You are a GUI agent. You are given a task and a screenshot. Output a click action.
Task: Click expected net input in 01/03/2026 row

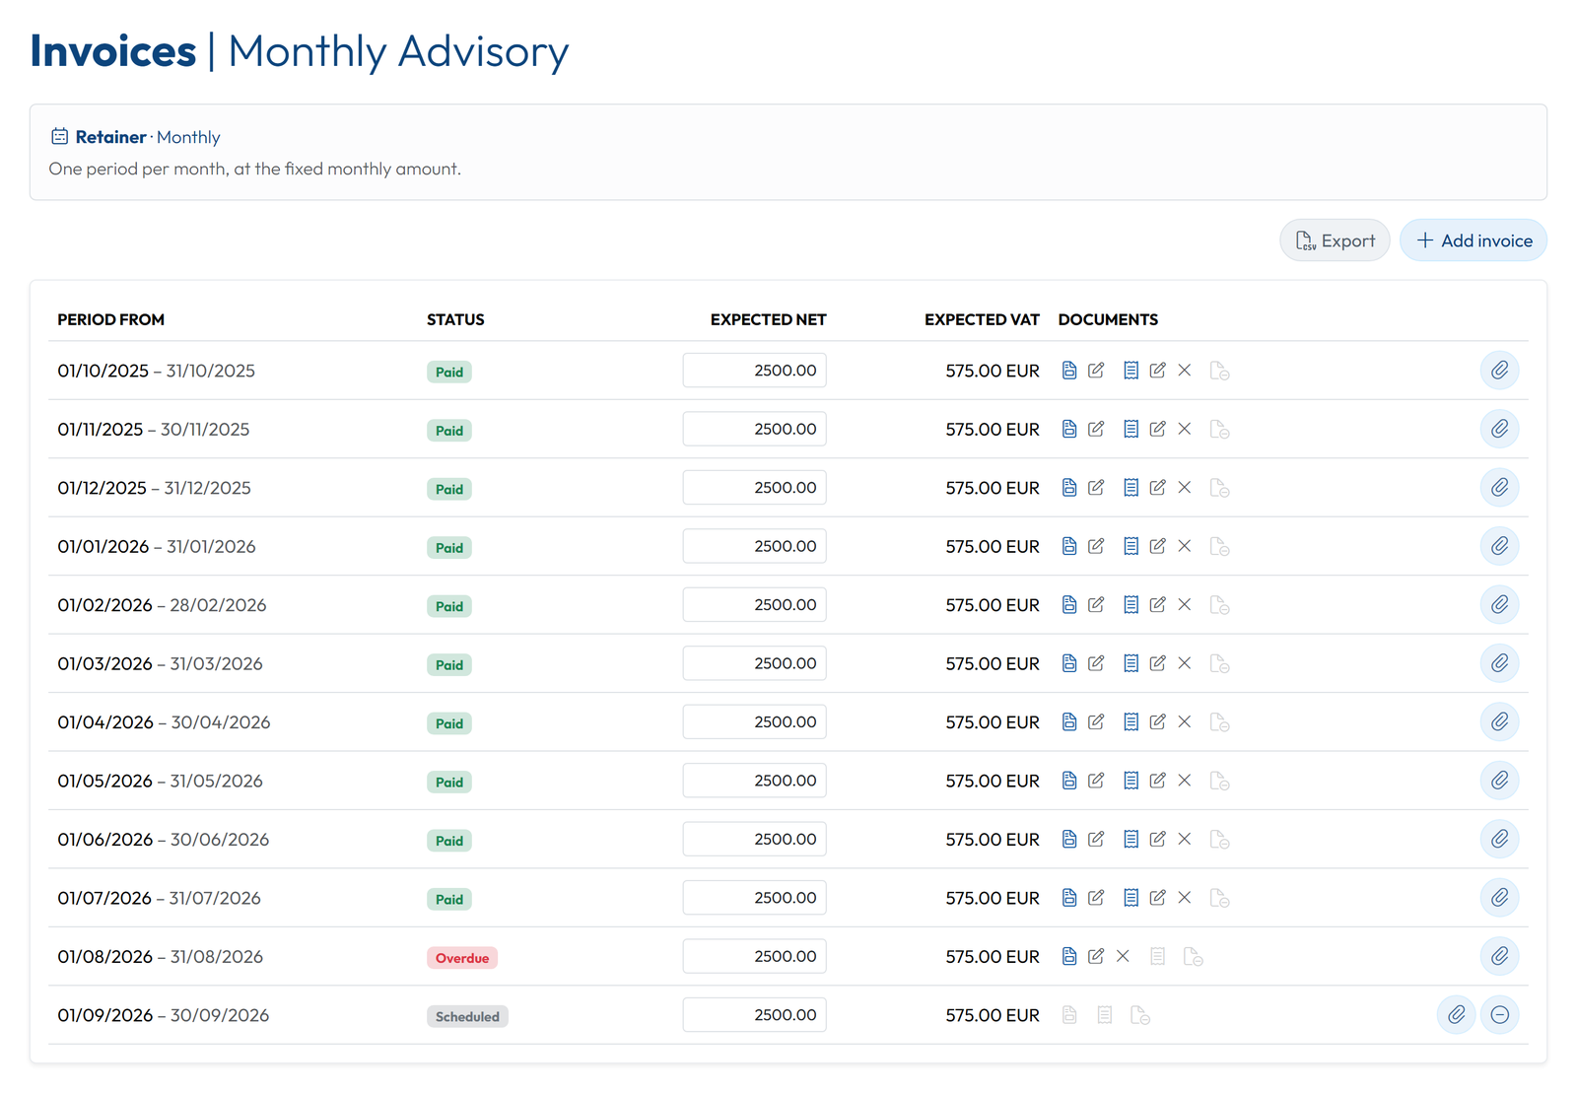point(754,663)
